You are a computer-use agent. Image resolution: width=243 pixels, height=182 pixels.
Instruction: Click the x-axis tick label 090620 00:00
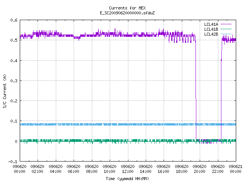[x=19, y=169]
